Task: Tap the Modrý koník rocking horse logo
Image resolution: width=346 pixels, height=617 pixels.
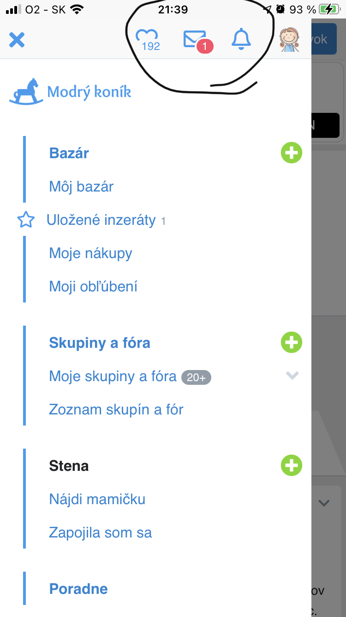Action: point(70,92)
